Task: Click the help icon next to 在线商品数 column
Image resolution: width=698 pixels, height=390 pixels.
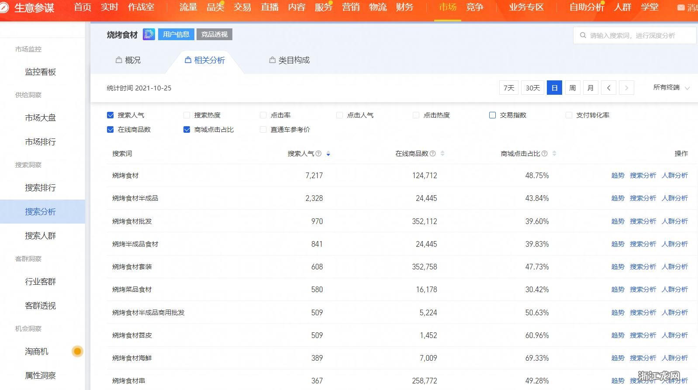Action: click(x=432, y=154)
